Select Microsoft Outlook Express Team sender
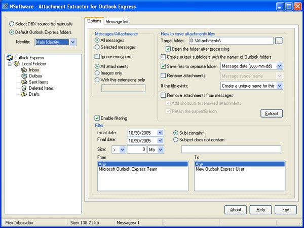The width and height of the screenshot is (304, 228). pyautogui.click(x=143, y=169)
